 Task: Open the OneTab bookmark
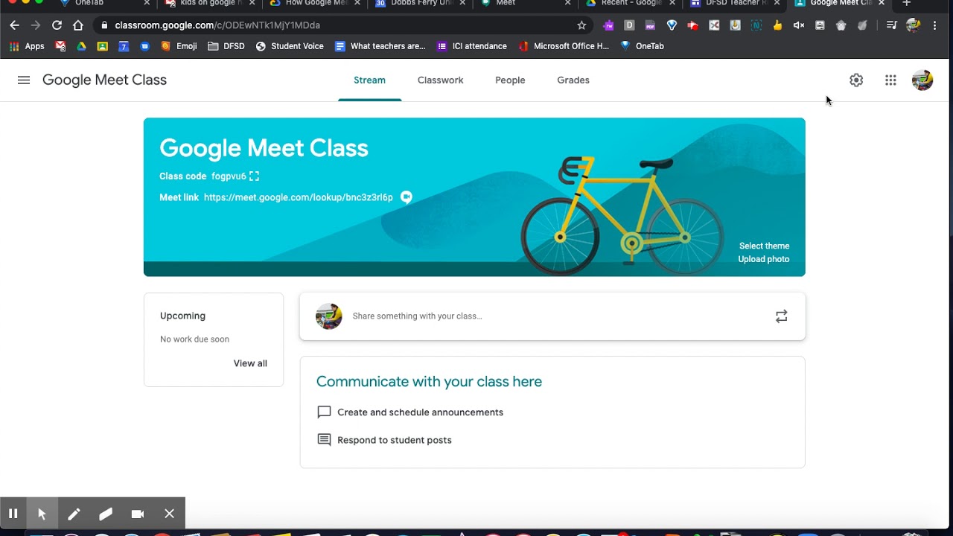coord(642,46)
